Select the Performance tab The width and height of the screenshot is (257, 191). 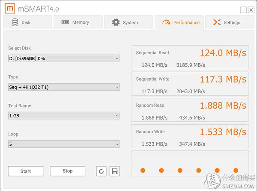[179, 23]
